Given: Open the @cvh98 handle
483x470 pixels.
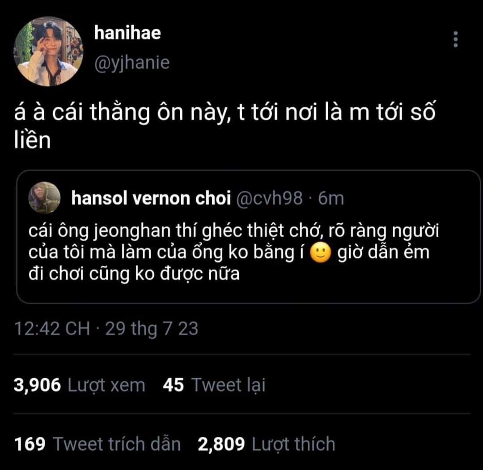Looking at the screenshot, I should pos(270,199).
